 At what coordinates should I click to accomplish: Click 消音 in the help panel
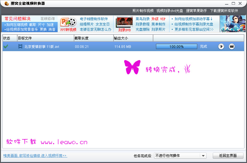(52, 30)
